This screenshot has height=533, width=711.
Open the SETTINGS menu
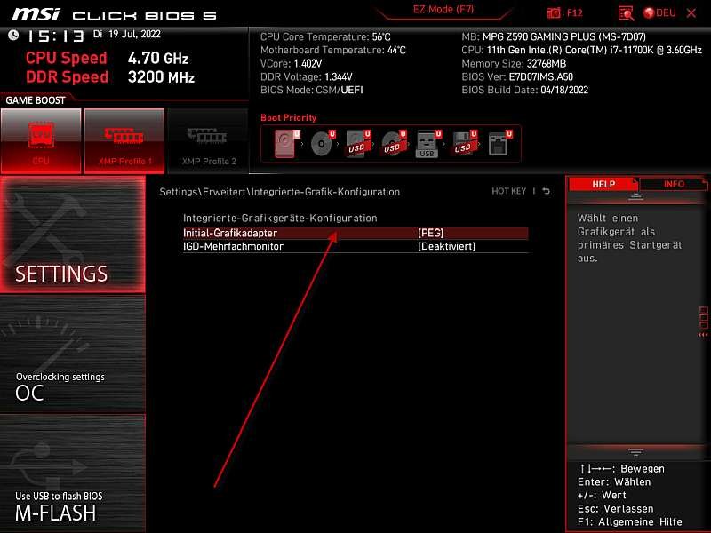(x=73, y=235)
